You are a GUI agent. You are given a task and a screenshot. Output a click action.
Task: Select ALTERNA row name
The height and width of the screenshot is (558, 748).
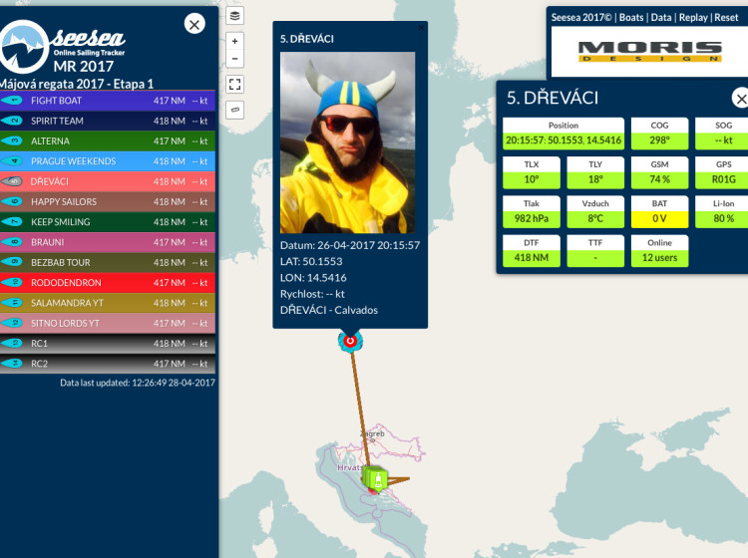click(x=50, y=141)
